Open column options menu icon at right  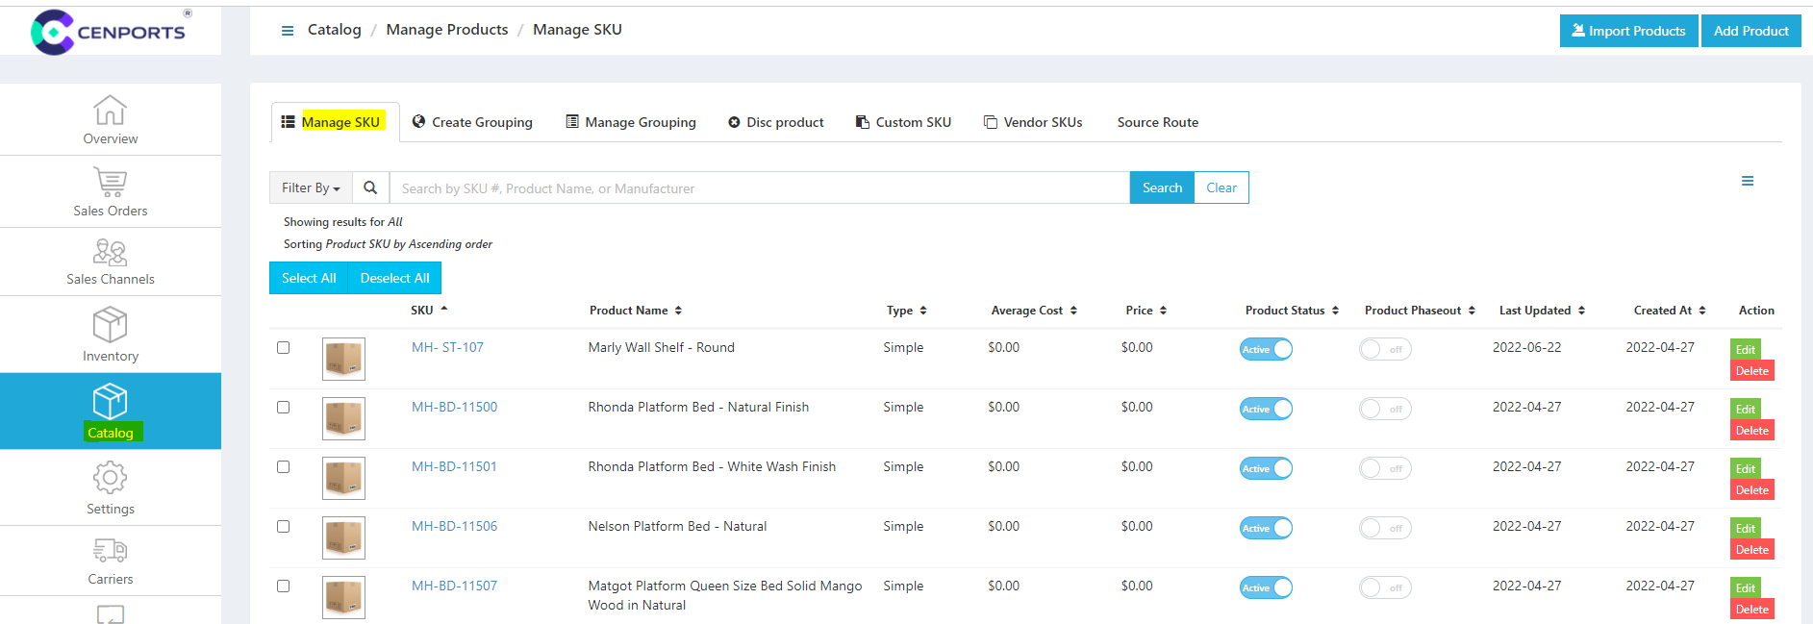point(1747,181)
